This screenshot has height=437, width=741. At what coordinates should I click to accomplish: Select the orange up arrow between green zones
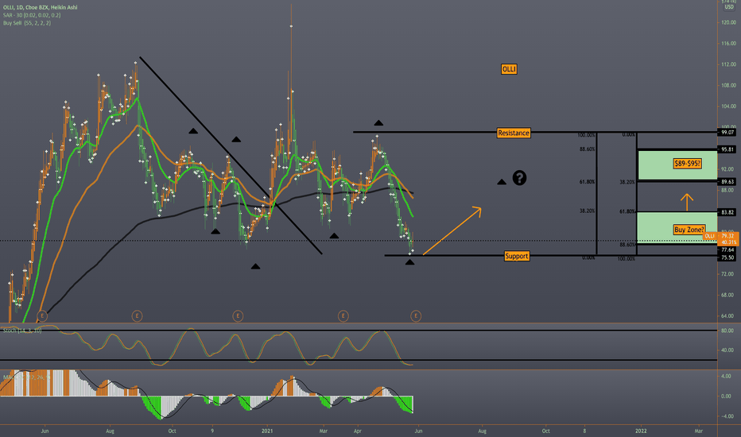(x=687, y=202)
